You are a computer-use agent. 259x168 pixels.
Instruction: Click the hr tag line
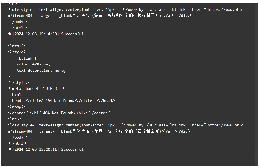[14, 119]
